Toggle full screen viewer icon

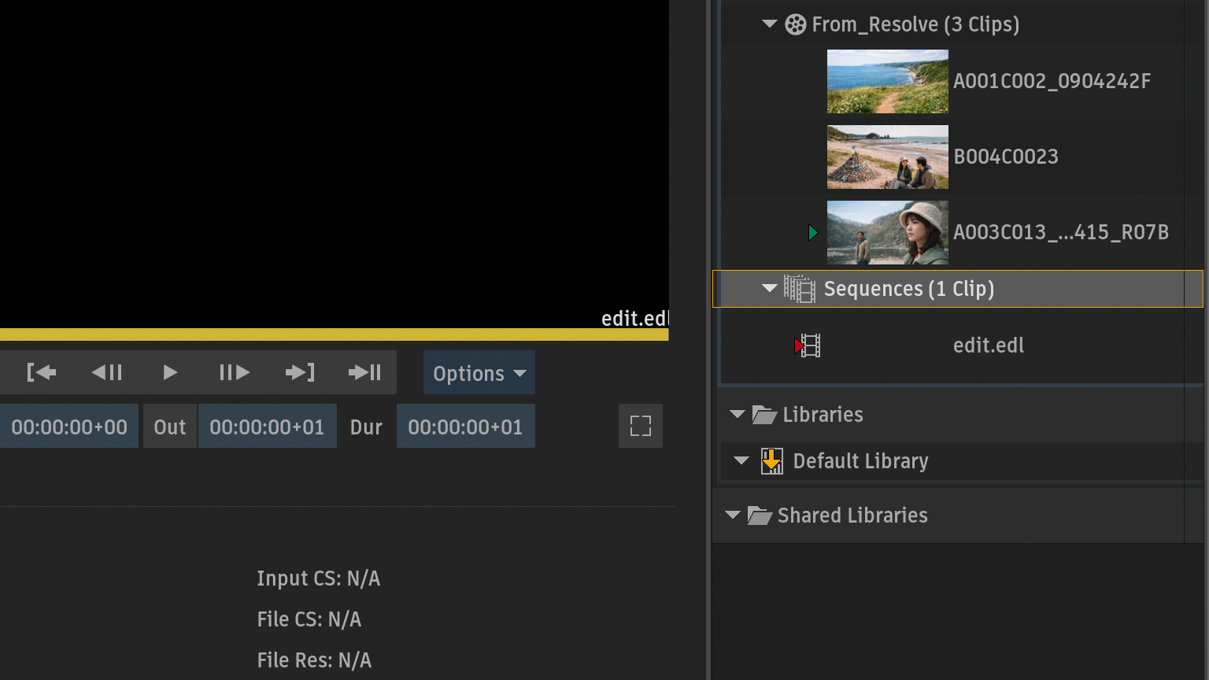[x=640, y=426]
